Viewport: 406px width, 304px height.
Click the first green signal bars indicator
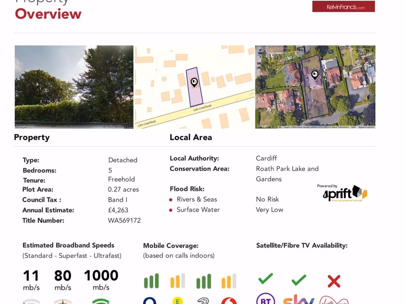point(151,281)
